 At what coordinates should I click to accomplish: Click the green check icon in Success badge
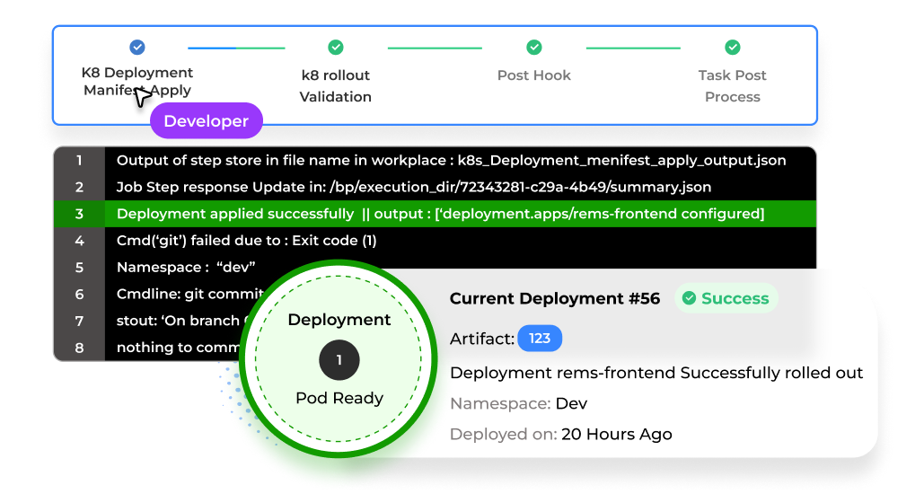pos(689,298)
